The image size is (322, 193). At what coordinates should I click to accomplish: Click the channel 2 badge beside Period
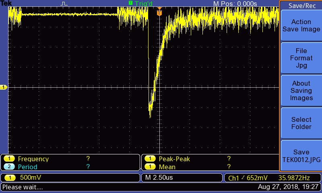(x=9, y=166)
